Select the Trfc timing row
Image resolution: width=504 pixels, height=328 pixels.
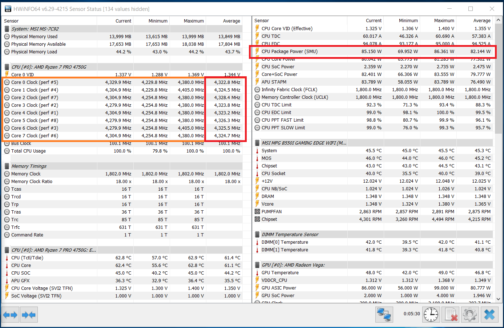[x=122, y=227]
